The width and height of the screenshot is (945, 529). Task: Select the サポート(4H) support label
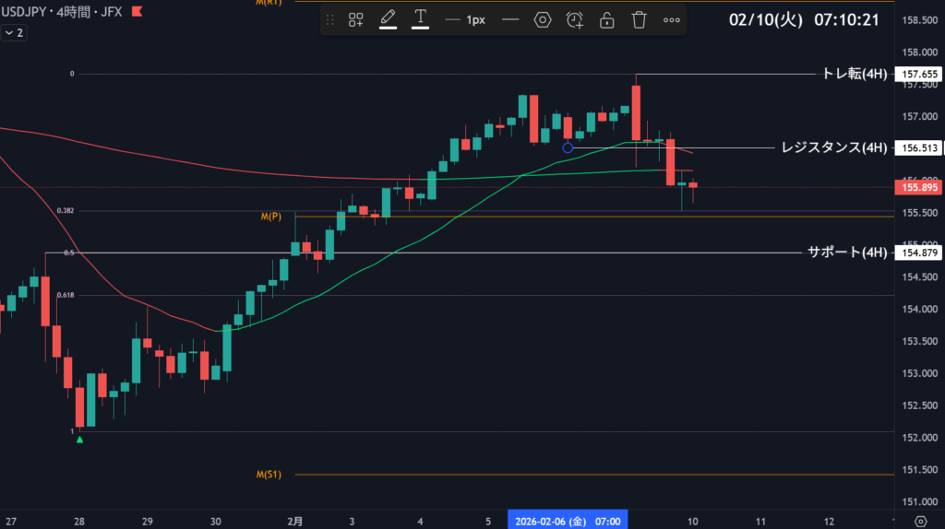[847, 253]
